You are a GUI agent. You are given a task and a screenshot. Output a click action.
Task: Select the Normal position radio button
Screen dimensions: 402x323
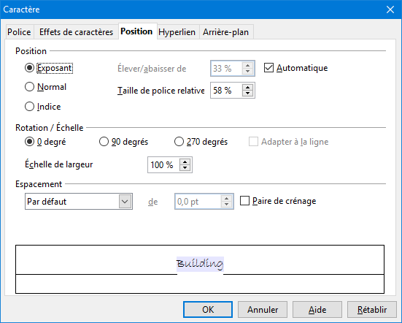pyautogui.click(x=29, y=87)
